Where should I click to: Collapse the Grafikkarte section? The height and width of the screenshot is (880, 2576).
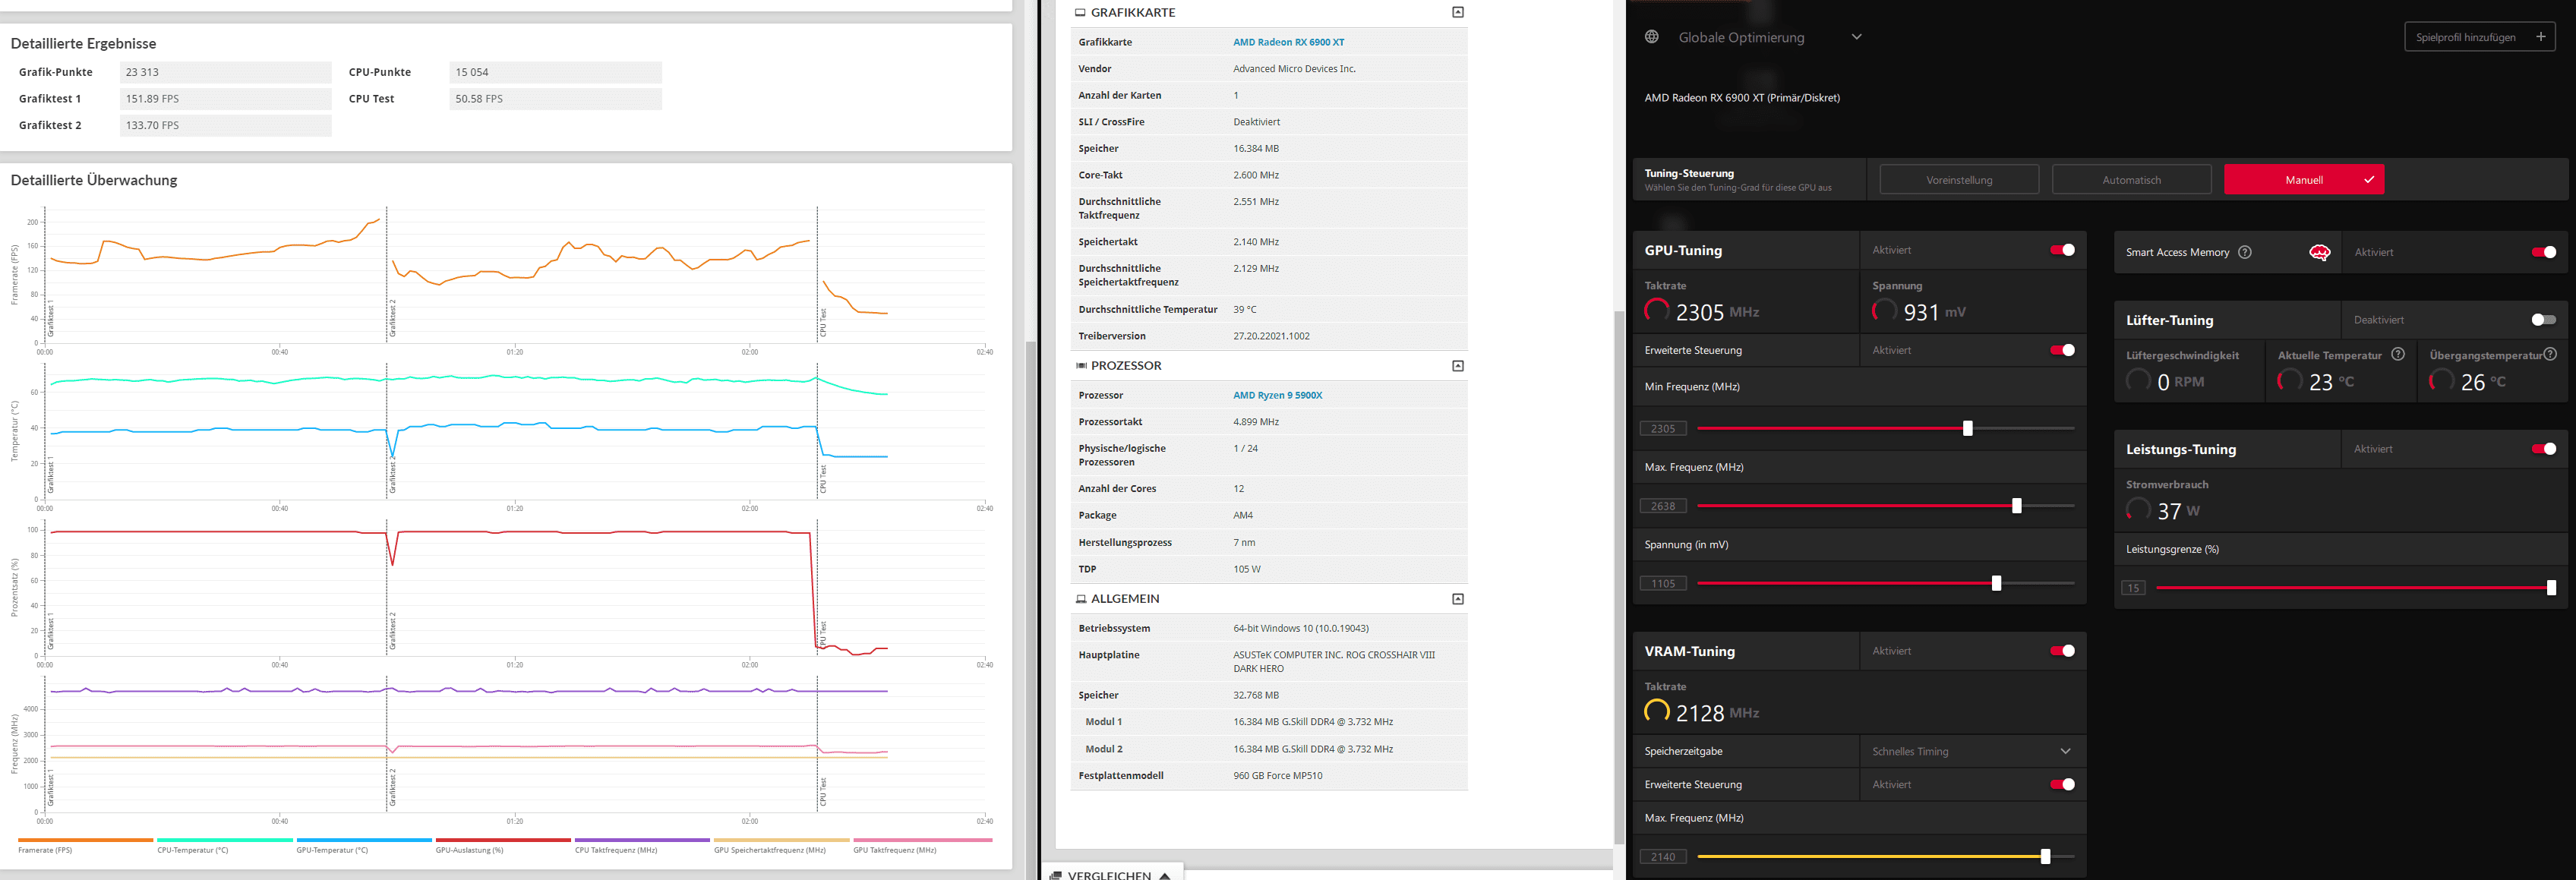point(1458,12)
